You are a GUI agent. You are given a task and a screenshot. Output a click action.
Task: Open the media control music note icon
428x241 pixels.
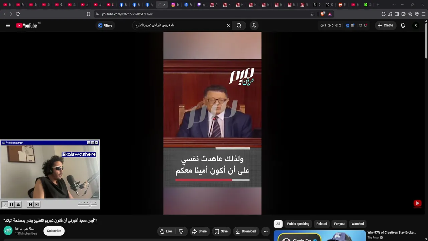pos(390,14)
